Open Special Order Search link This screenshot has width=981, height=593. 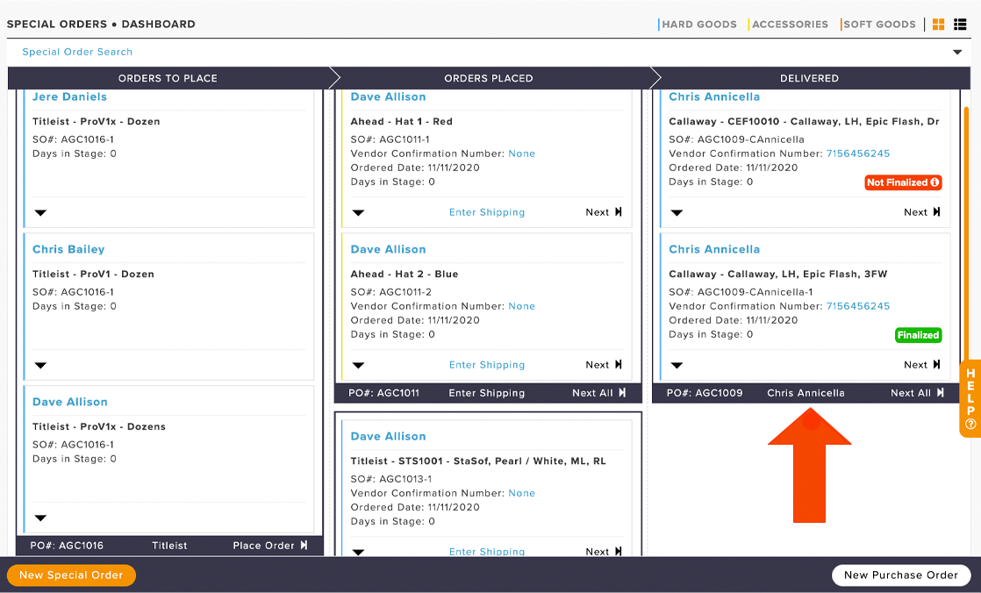pos(77,52)
